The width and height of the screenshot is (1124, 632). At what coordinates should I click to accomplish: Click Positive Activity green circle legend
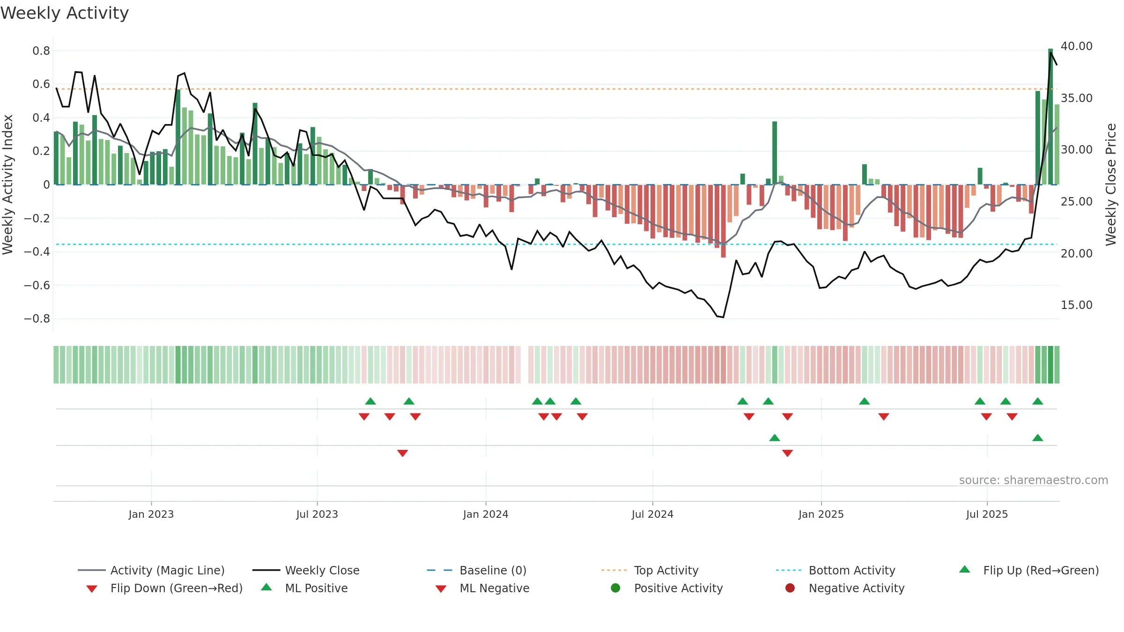[x=616, y=588]
